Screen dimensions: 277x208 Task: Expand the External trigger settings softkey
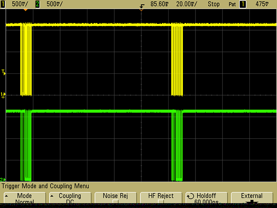point(252,198)
